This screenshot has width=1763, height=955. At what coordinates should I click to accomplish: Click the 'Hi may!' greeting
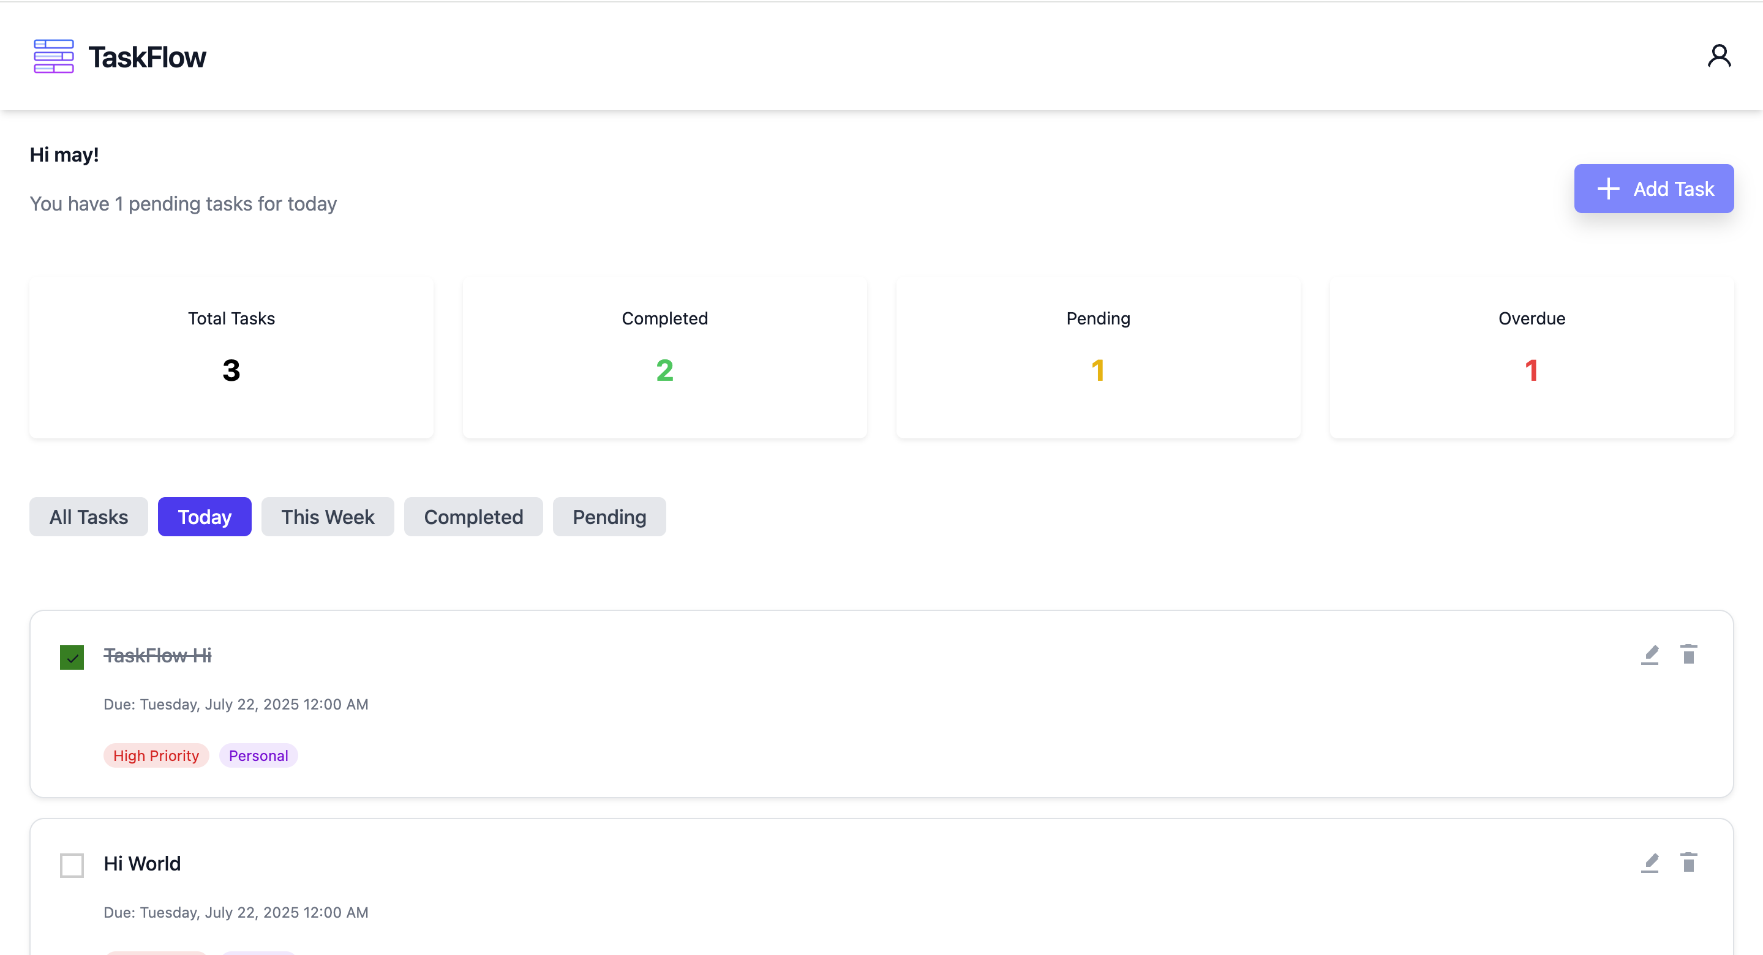point(64,155)
